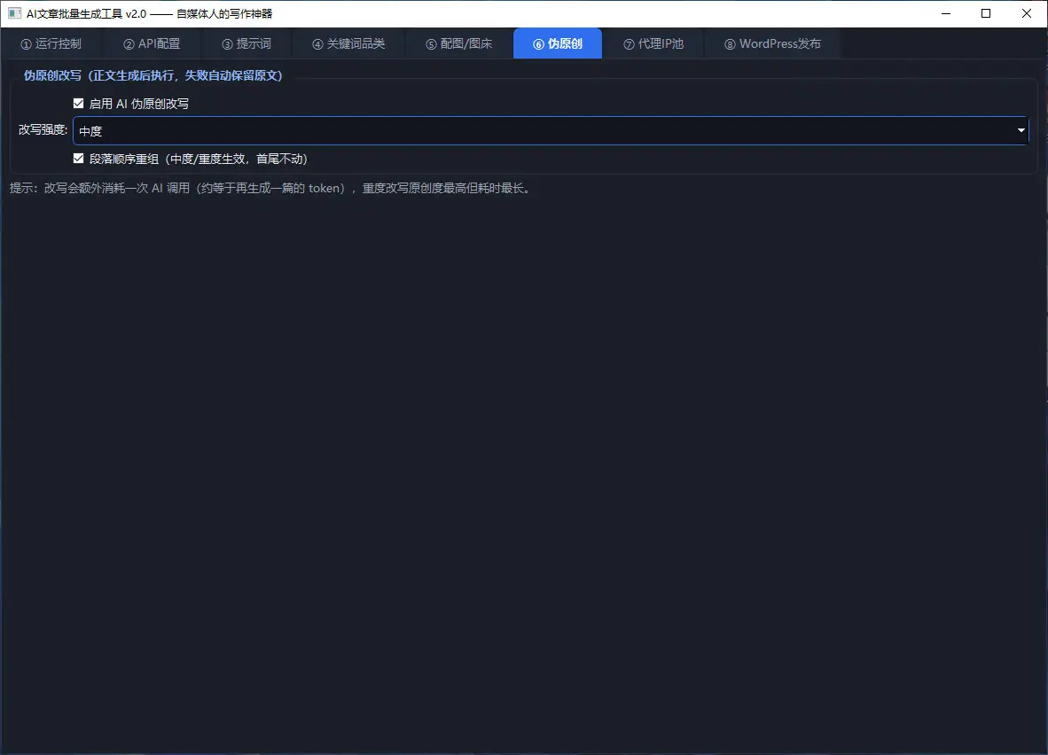The width and height of the screenshot is (1048, 755).
Task: Minimize the application window
Action: [946, 13]
